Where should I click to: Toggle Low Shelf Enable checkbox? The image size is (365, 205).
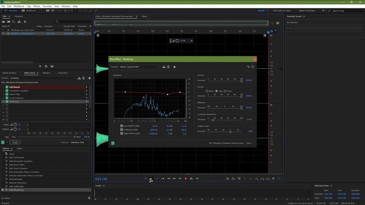point(121,126)
